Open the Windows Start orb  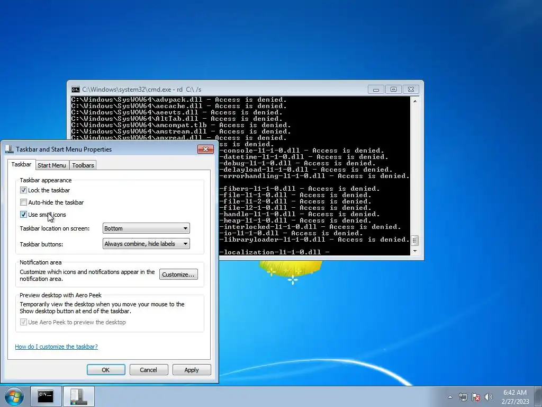pyautogui.click(x=14, y=396)
